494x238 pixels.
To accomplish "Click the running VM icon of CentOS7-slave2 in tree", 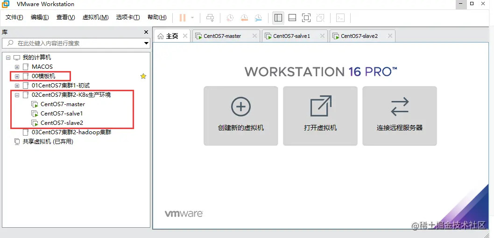I will (35, 123).
